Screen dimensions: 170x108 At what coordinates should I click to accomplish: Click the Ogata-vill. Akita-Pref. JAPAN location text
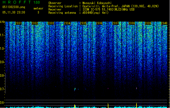click(x=121, y=6)
